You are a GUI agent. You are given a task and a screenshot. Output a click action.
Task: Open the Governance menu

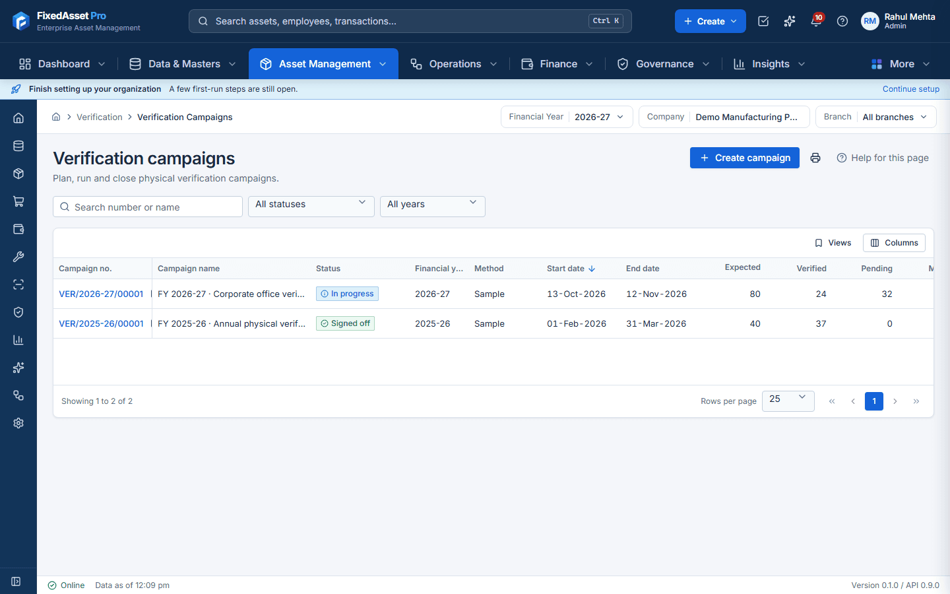[664, 64]
